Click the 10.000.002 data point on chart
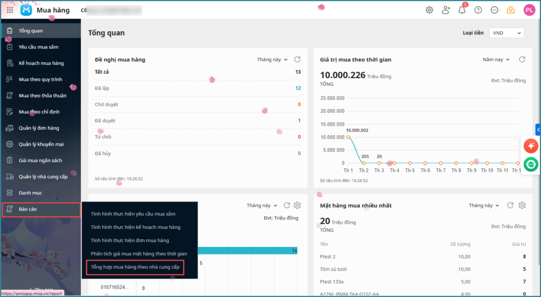Image resolution: width=541 pixels, height=297 pixels. click(x=349, y=137)
